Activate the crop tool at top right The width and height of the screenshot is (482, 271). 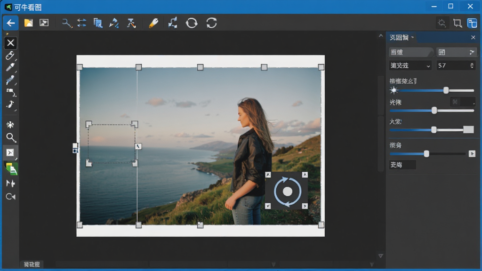pos(458,23)
